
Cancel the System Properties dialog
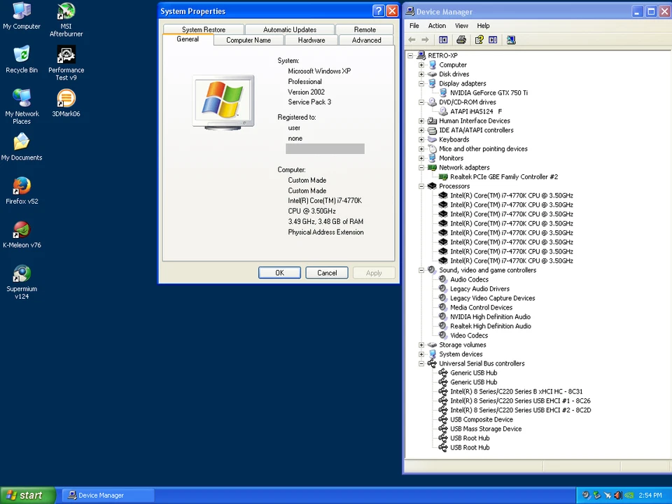point(326,272)
